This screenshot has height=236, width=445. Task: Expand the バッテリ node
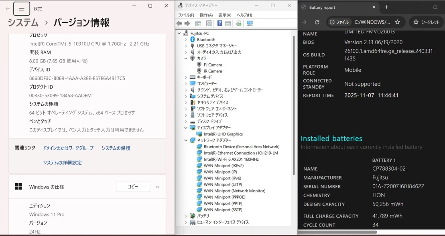186,216
